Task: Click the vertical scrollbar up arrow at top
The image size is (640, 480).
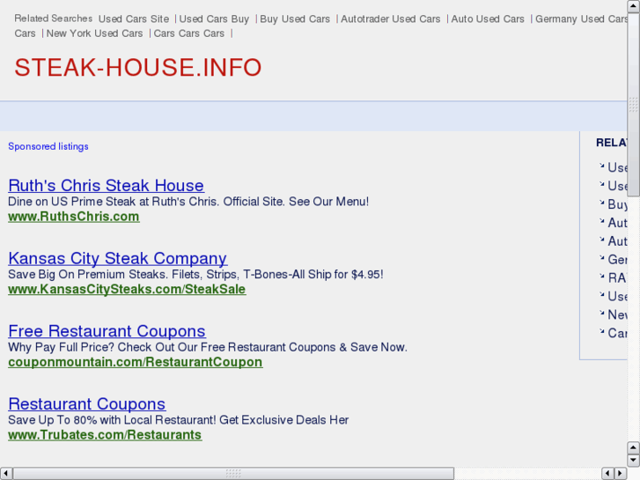Action: (x=634, y=6)
